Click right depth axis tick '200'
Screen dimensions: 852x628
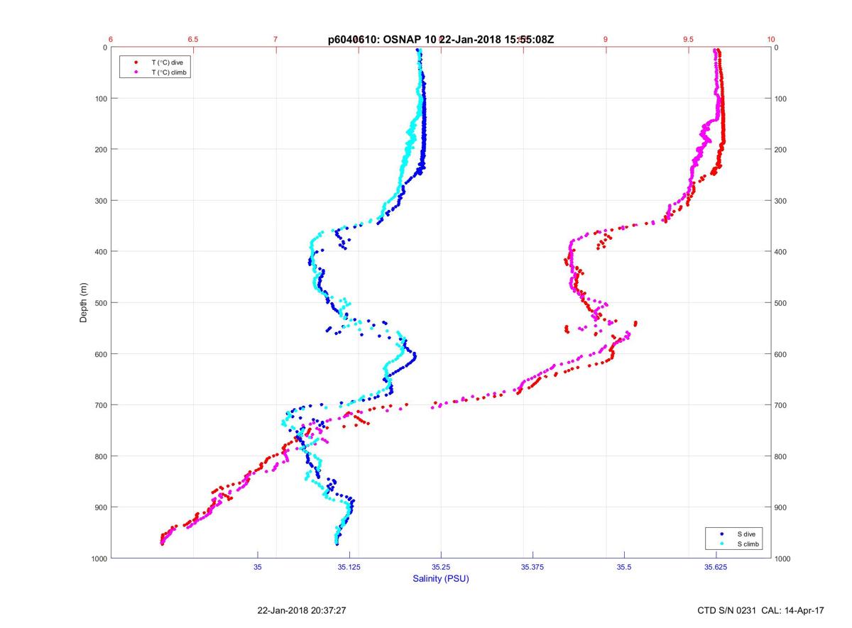coord(781,150)
